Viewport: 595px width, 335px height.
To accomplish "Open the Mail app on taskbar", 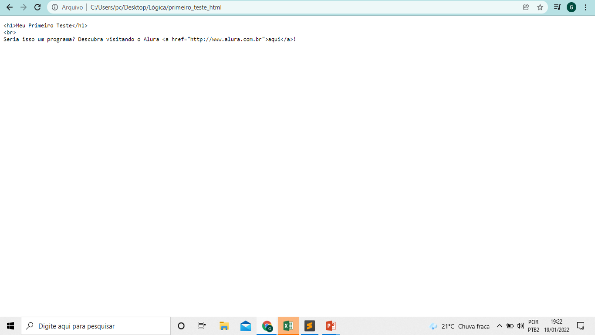I will point(246,326).
